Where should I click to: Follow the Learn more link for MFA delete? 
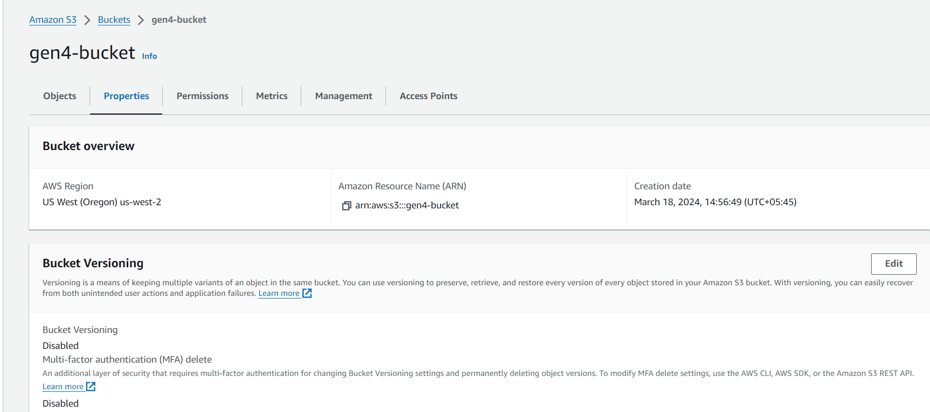pos(63,387)
